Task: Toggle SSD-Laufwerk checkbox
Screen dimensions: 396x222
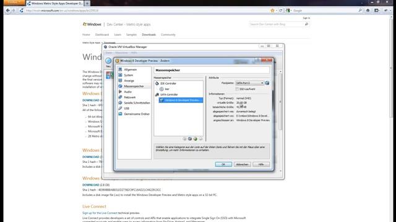Action: 237,89
